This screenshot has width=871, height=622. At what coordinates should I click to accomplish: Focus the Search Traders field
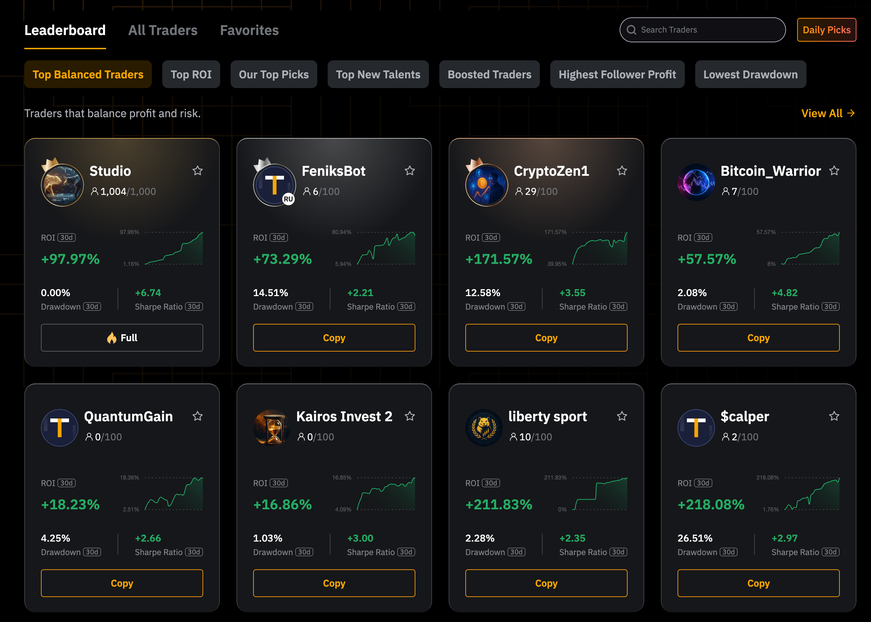pos(709,30)
